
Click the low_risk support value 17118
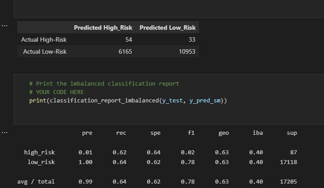point(289,162)
